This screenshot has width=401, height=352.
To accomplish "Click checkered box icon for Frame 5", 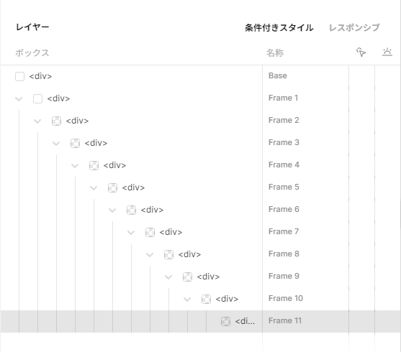I will click(112, 187).
